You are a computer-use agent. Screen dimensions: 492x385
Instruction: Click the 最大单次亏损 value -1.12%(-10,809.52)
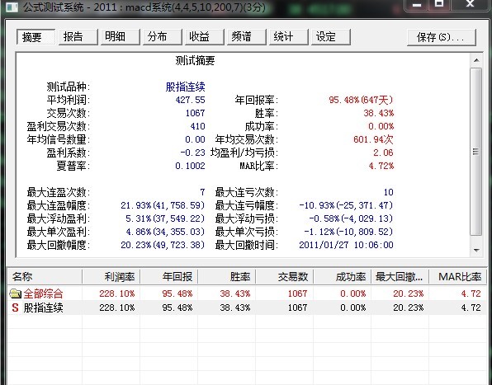point(348,232)
